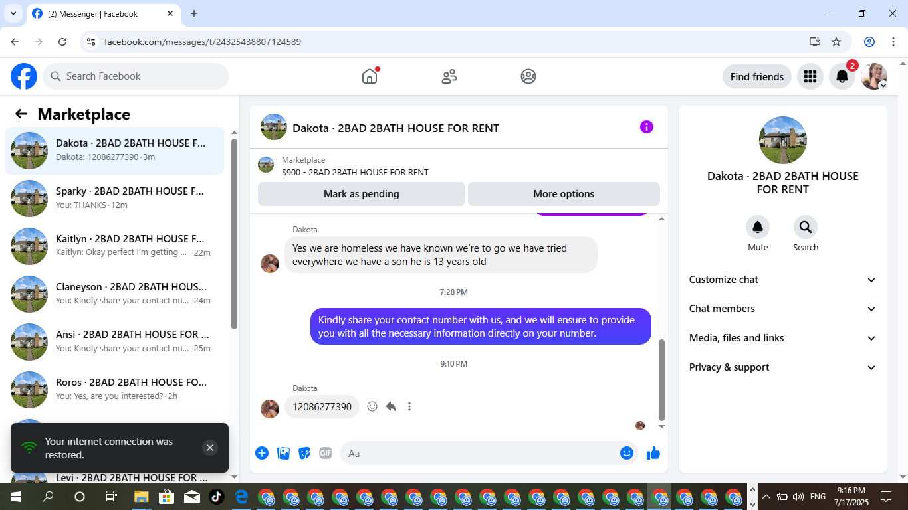The width and height of the screenshot is (908, 510).
Task: Go back from Marketplace chats list
Action: (21, 114)
